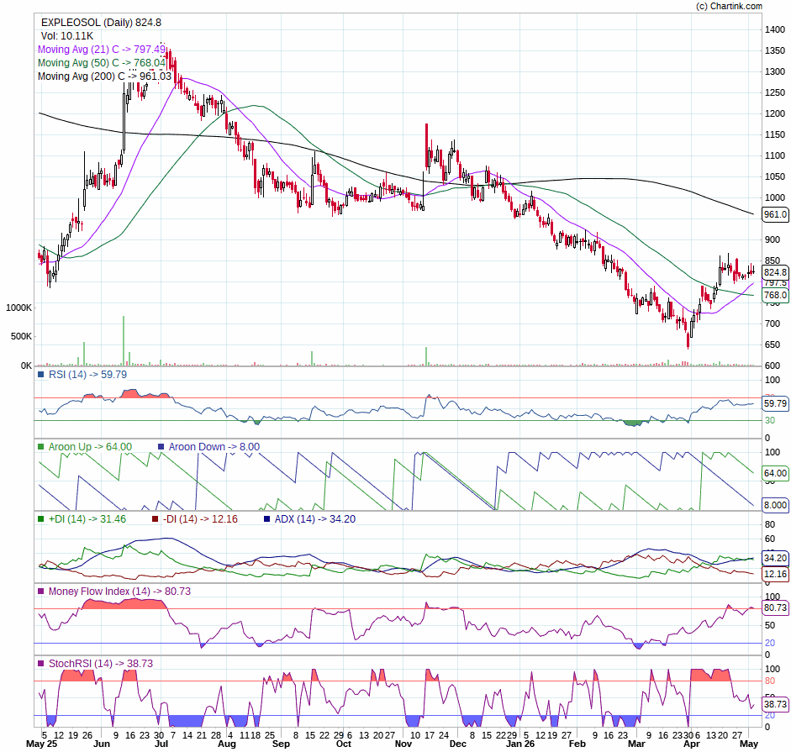Screen dimensions: 791x752
Task: Click the -DI (14) dark red legend marker
Action: (x=156, y=519)
